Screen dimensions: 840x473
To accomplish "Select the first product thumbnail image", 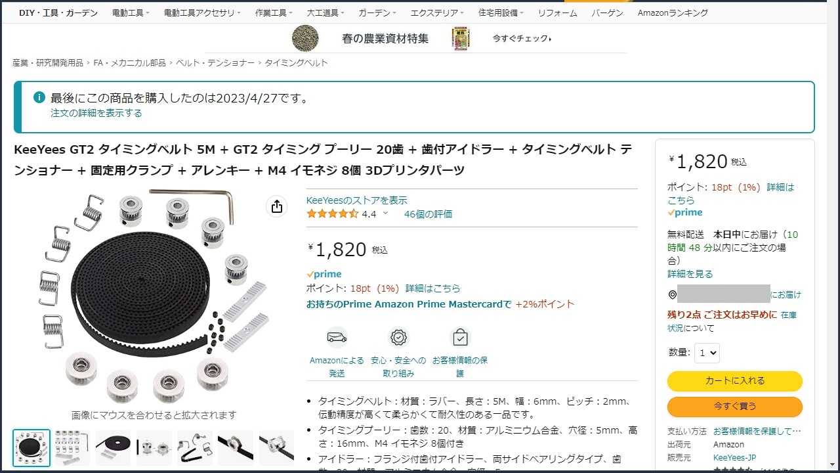I will click(x=31, y=448).
